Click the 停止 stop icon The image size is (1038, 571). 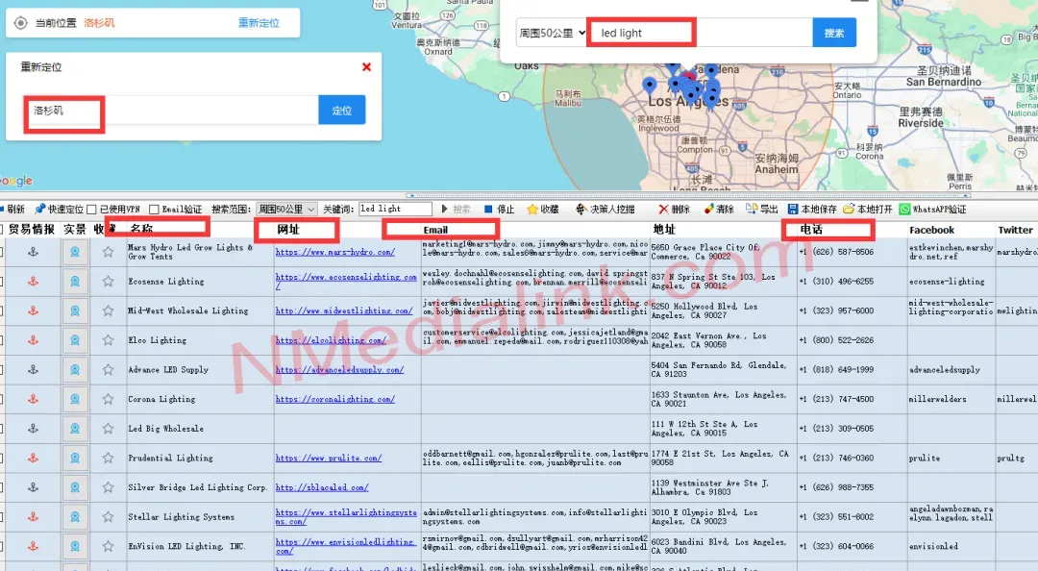coord(488,210)
